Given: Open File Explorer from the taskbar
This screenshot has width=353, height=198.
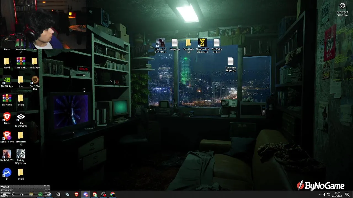Looking at the screenshot, I should pos(31,194).
